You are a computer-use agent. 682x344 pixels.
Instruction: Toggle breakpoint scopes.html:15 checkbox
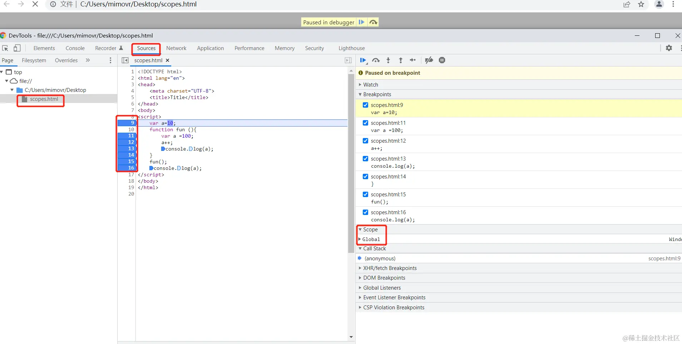[365, 195]
